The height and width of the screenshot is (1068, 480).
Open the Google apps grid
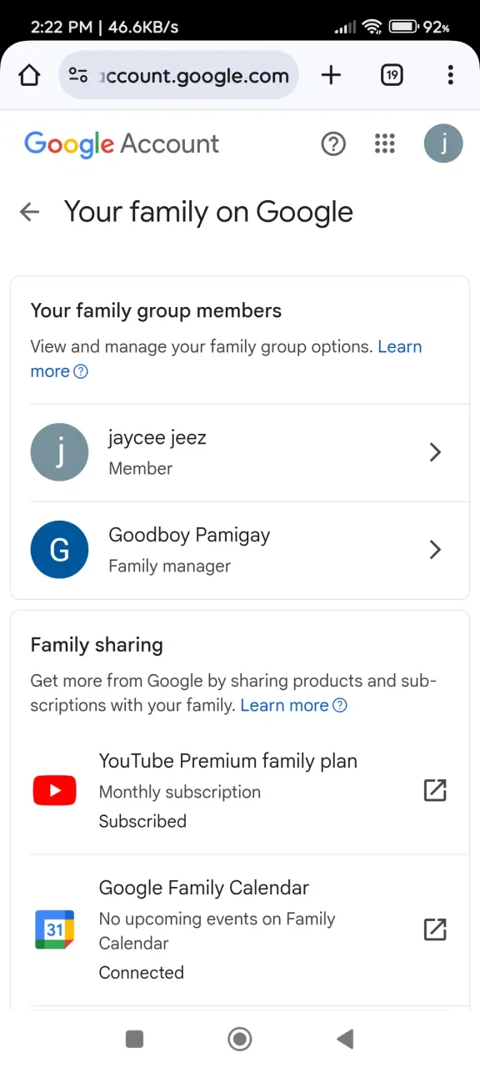click(x=384, y=144)
